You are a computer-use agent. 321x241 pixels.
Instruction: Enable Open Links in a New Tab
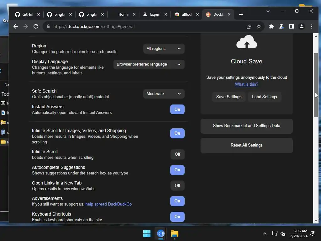[x=177, y=186]
